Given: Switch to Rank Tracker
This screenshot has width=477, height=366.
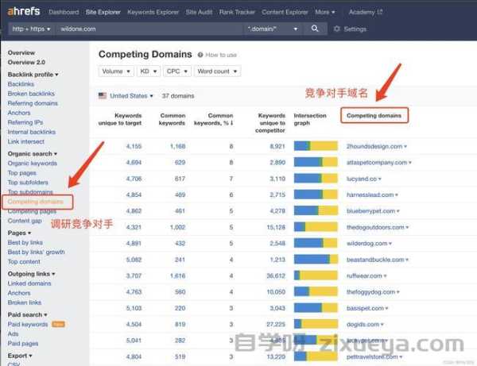Looking at the screenshot, I should coord(237,12).
